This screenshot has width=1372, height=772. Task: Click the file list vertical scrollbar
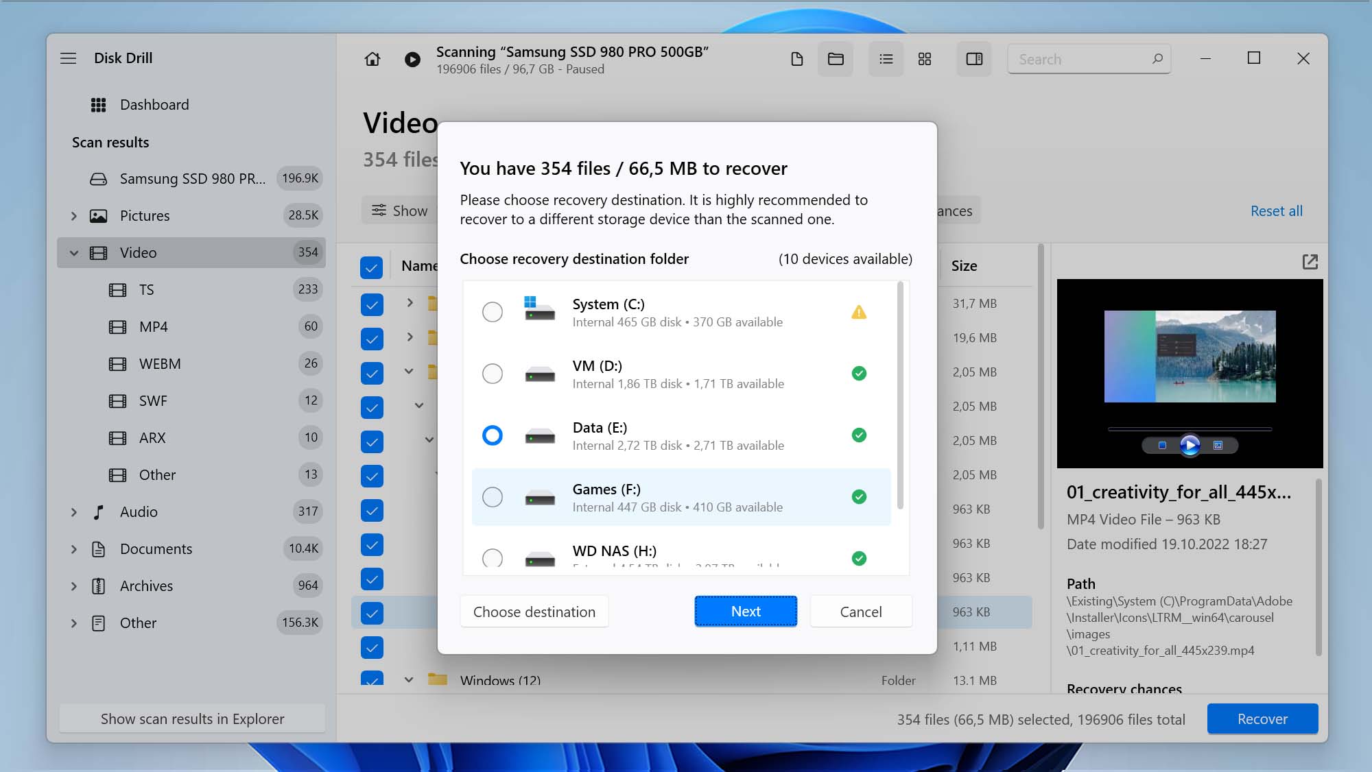[x=1041, y=387]
